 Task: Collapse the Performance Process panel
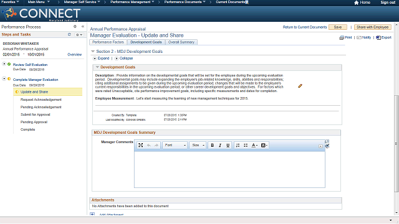pos(83,26)
